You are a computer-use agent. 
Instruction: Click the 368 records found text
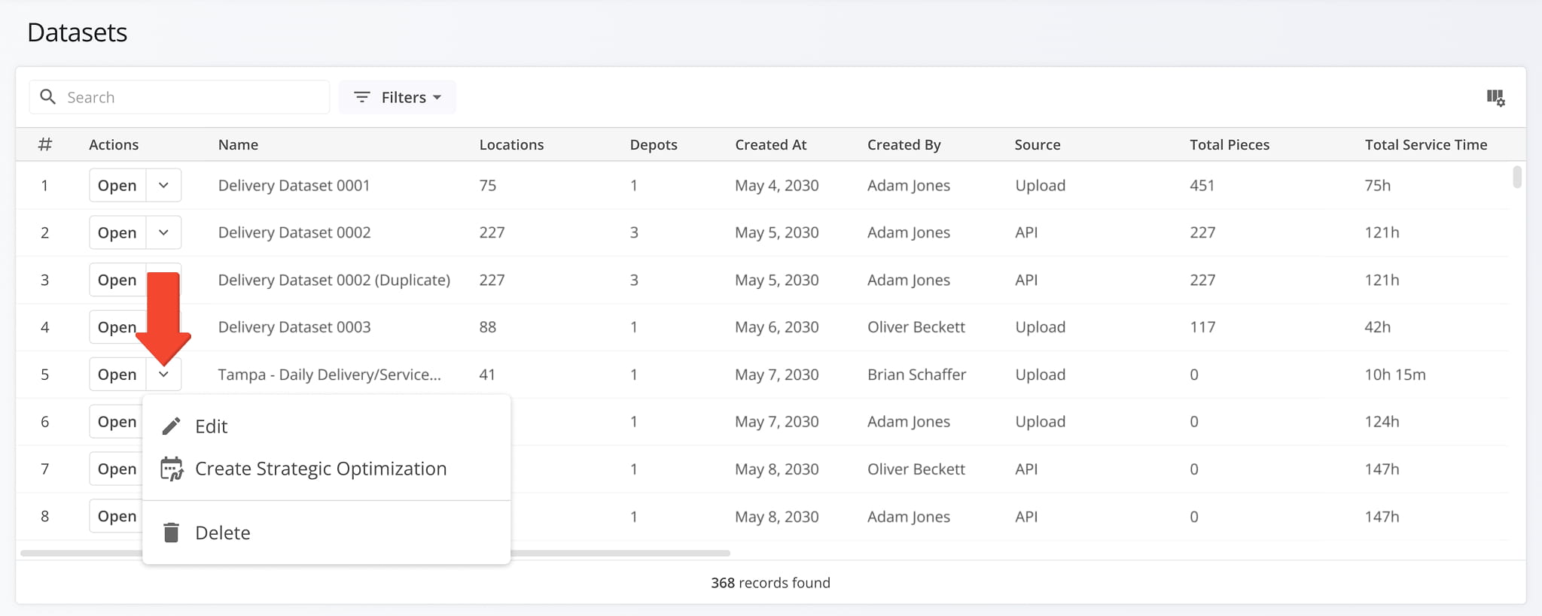[770, 582]
